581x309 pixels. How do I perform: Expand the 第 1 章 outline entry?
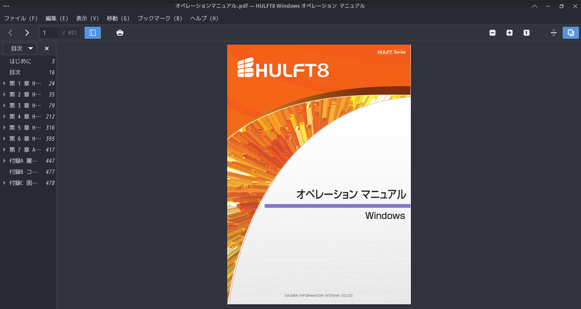5,83
